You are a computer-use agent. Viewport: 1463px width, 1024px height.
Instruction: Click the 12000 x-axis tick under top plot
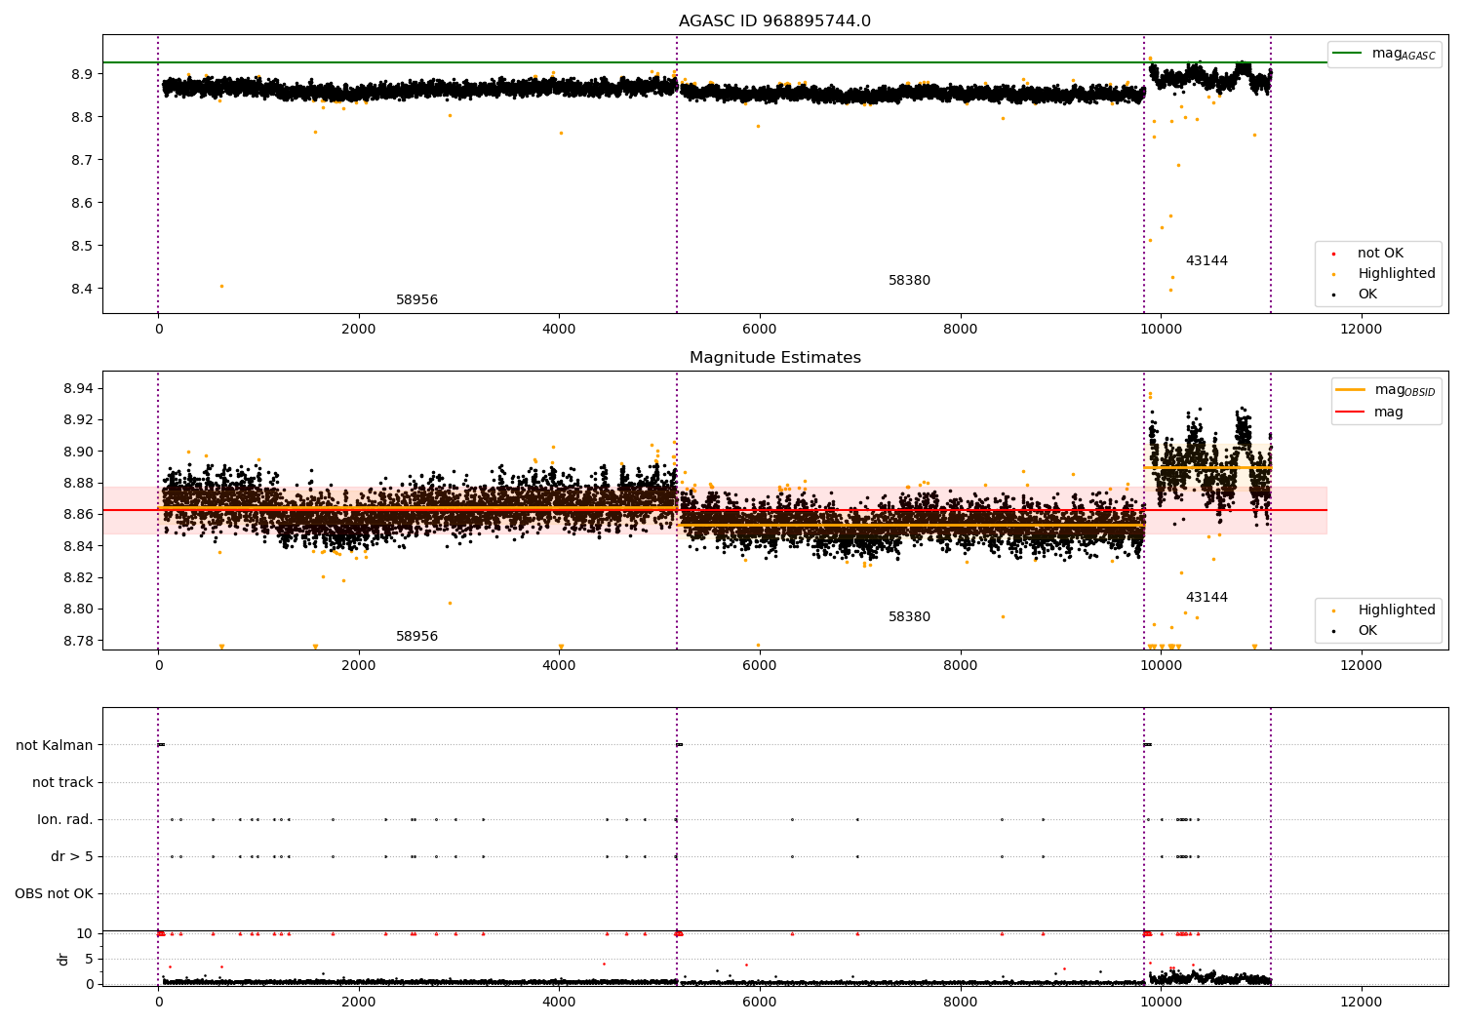[x=1362, y=330]
